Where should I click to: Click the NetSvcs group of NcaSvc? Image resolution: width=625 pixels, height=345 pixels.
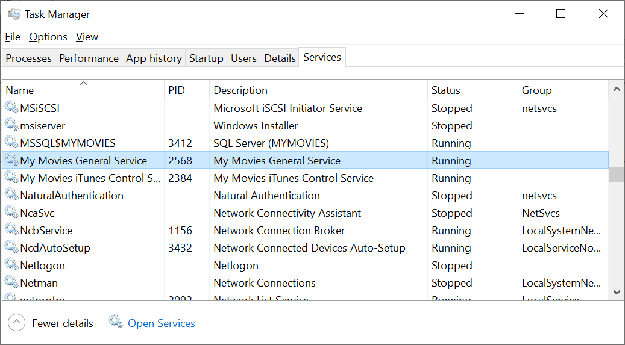(541, 213)
